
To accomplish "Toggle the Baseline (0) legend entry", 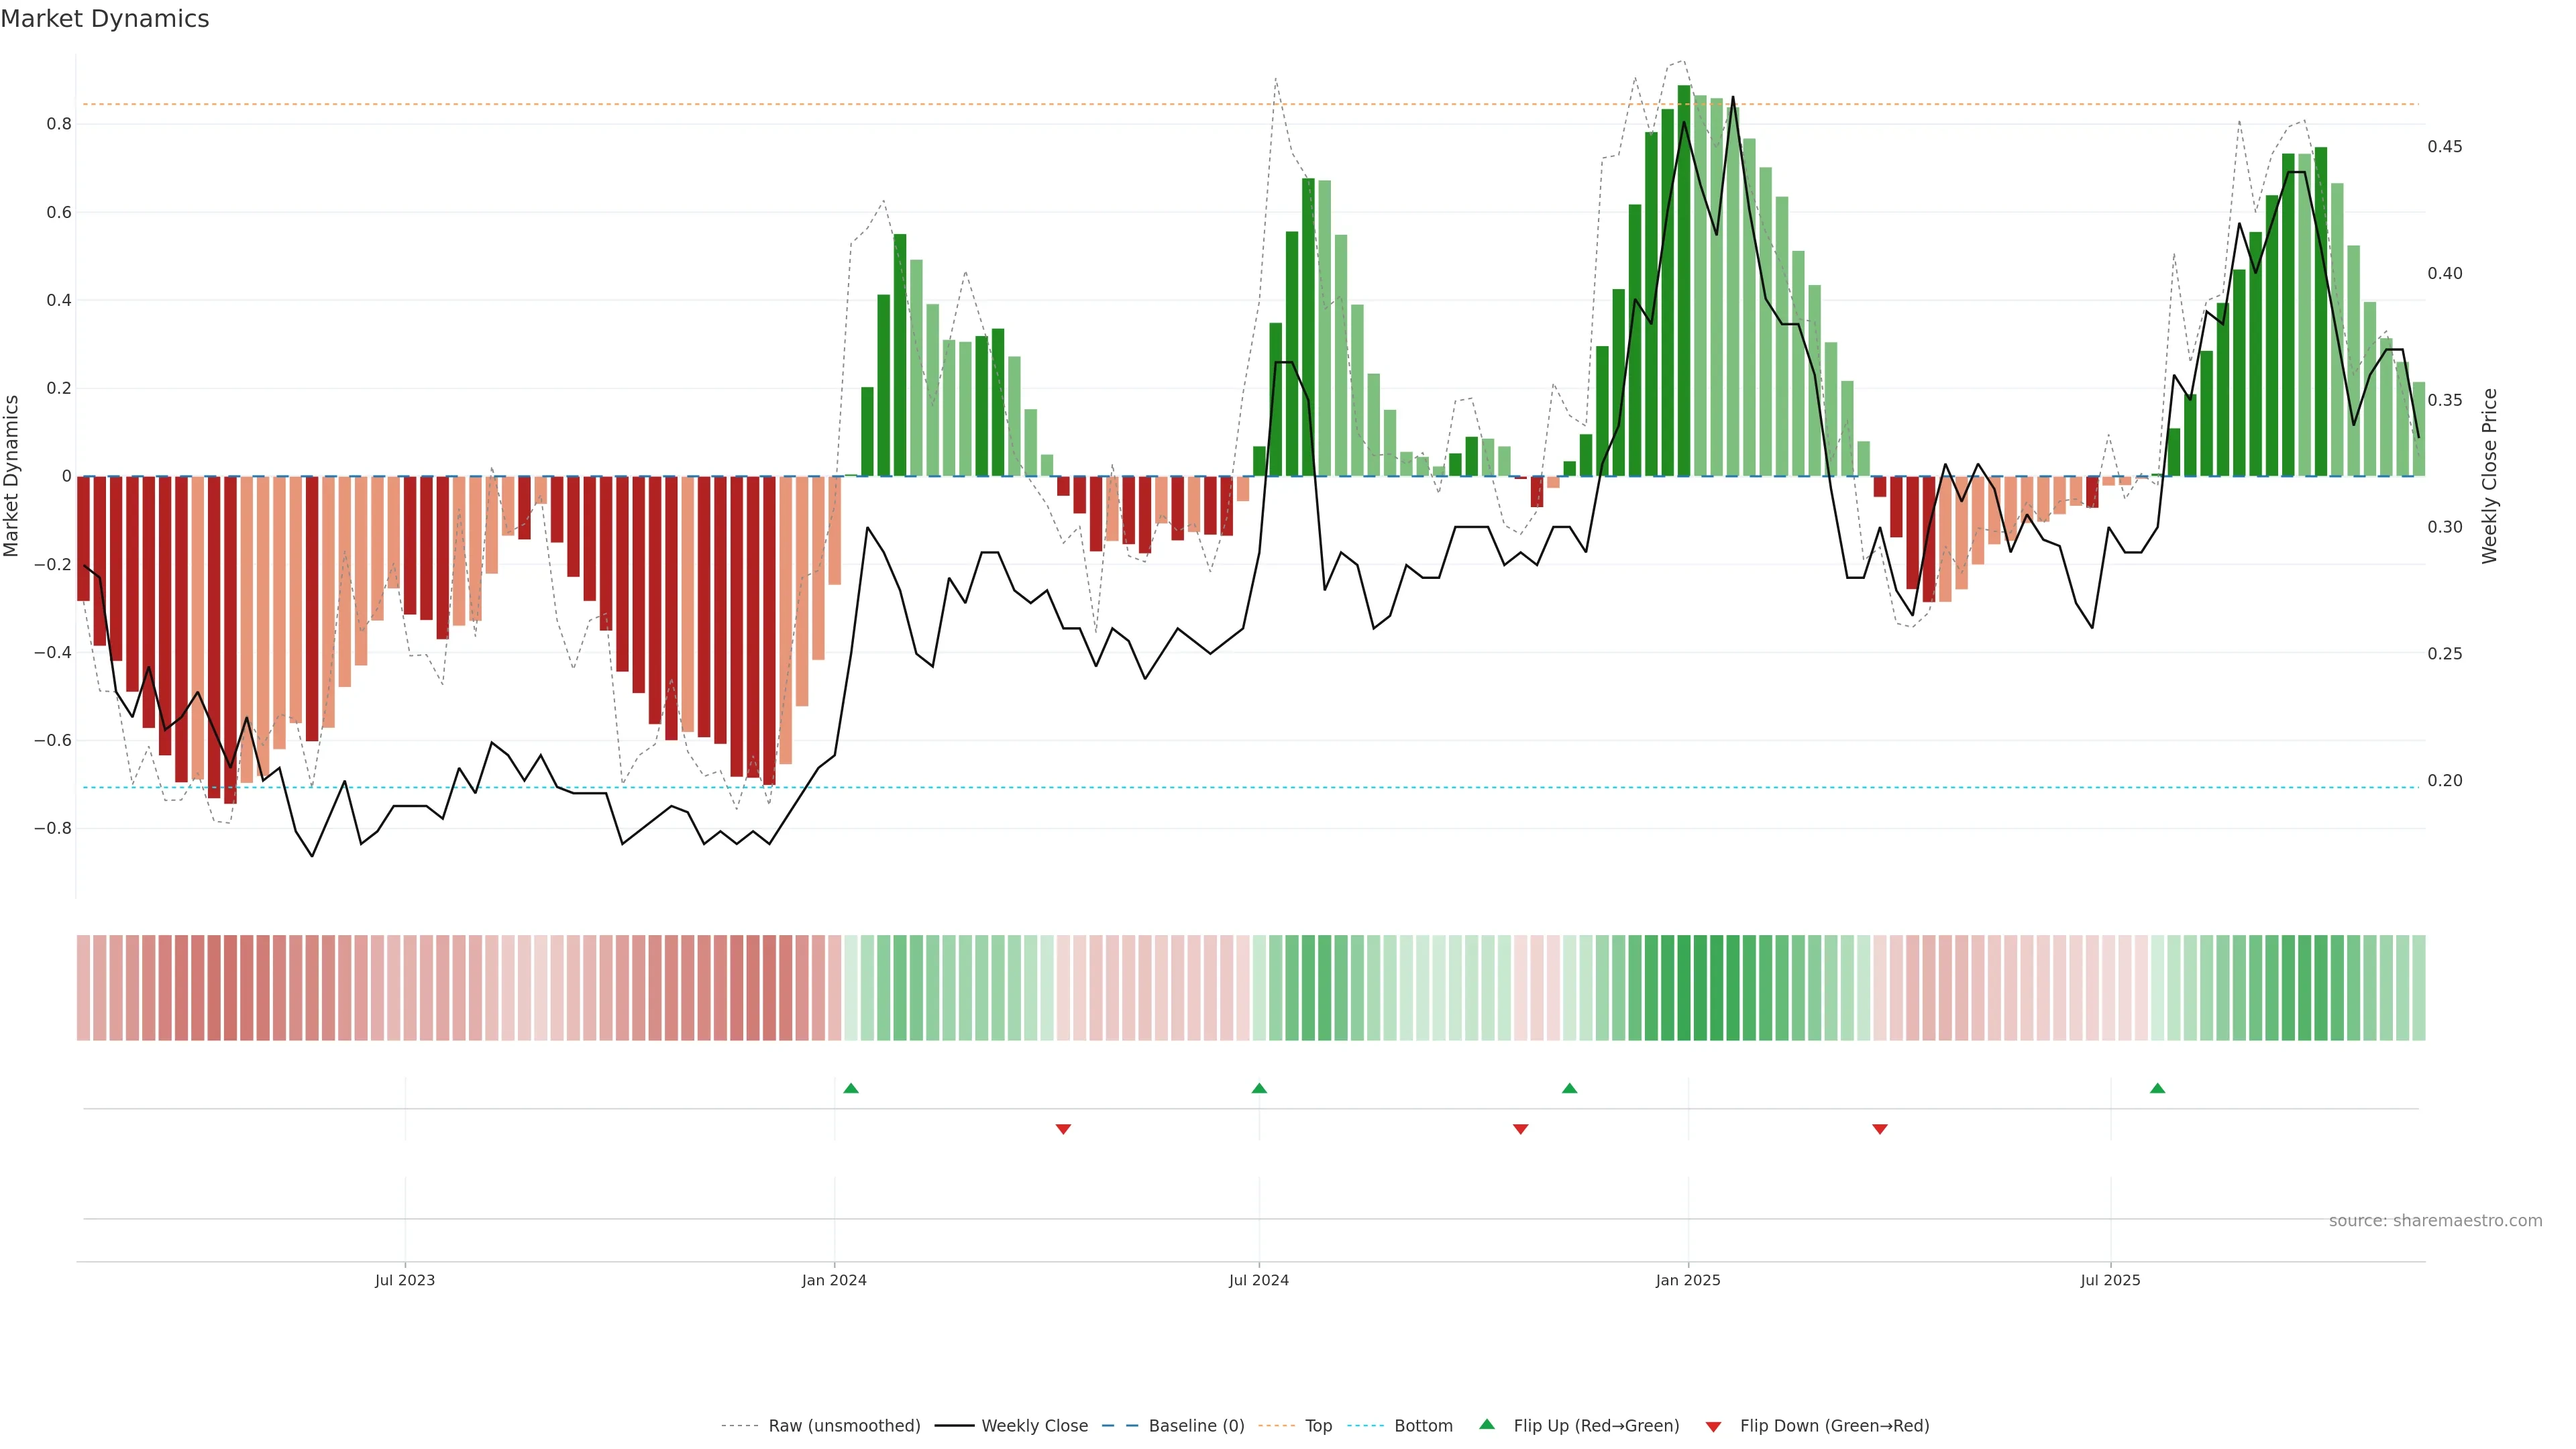I will coord(1196,1426).
